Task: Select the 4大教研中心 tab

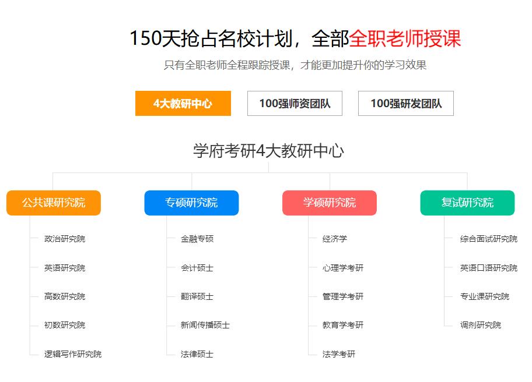Action: click(x=183, y=103)
